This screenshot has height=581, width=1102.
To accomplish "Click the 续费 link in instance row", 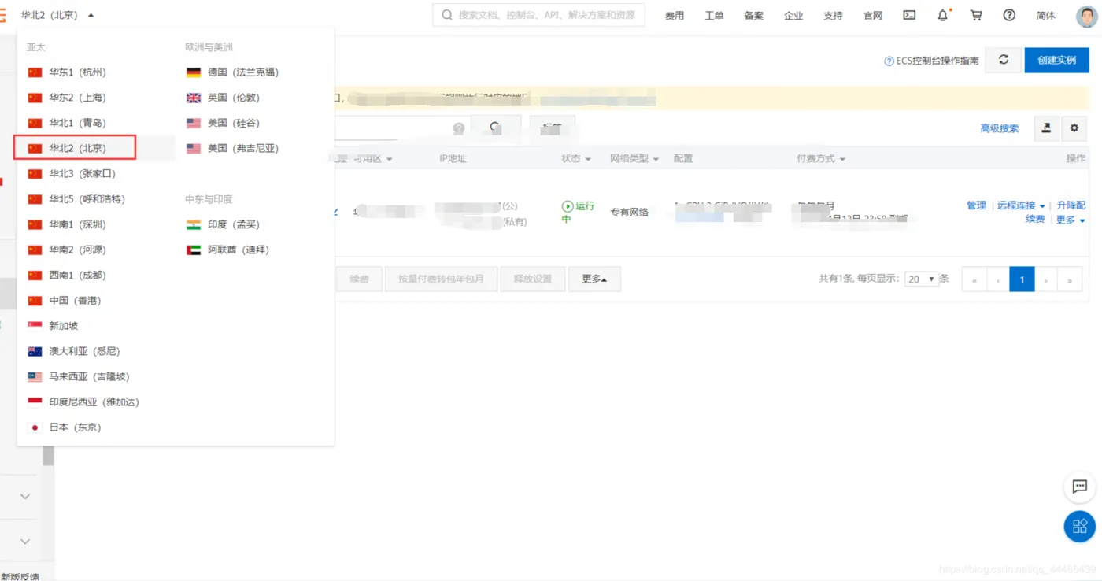I will 1035,220.
